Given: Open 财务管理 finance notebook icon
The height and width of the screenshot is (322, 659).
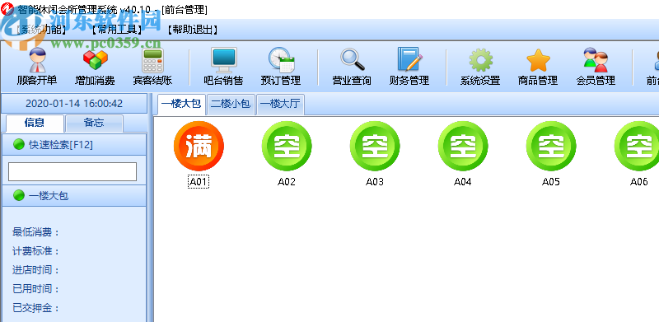Looking at the screenshot, I should click(409, 59).
